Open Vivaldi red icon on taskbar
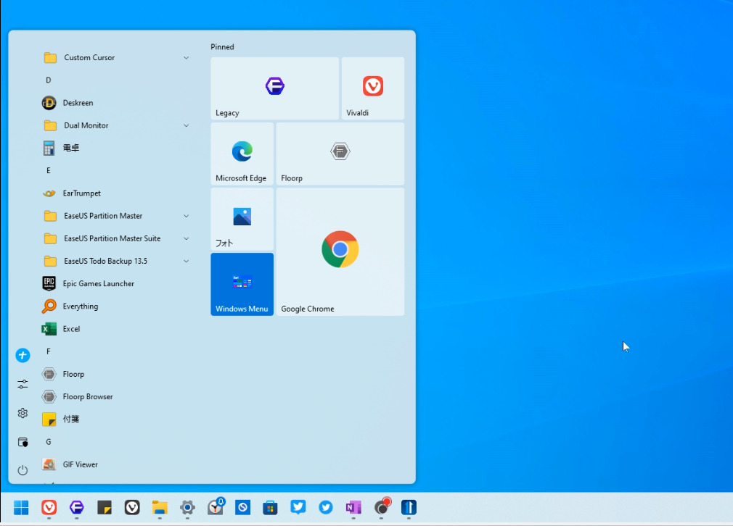The height and width of the screenshot is (526, 733). (49, 507)
